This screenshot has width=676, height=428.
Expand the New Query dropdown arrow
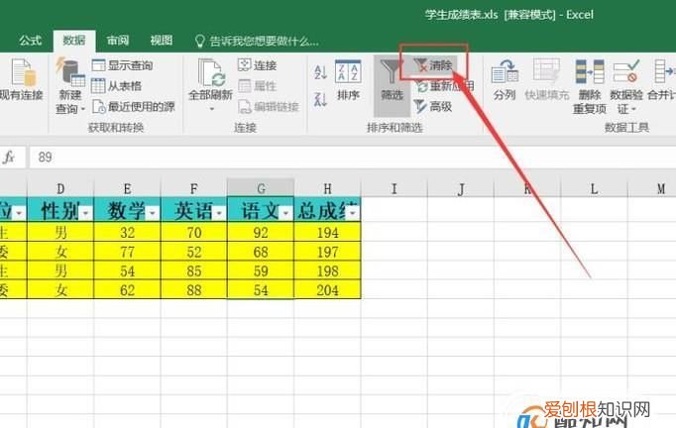click(83, 110)
